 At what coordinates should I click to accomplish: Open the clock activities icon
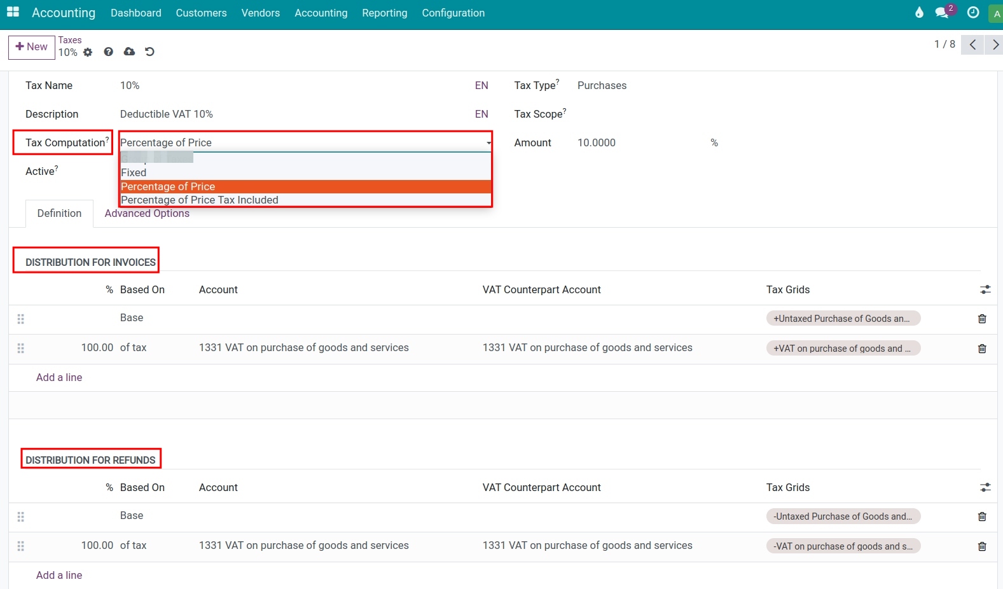coord(972,13)
